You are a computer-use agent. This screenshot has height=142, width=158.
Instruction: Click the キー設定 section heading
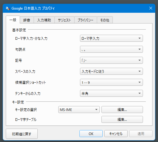[18, 102]
